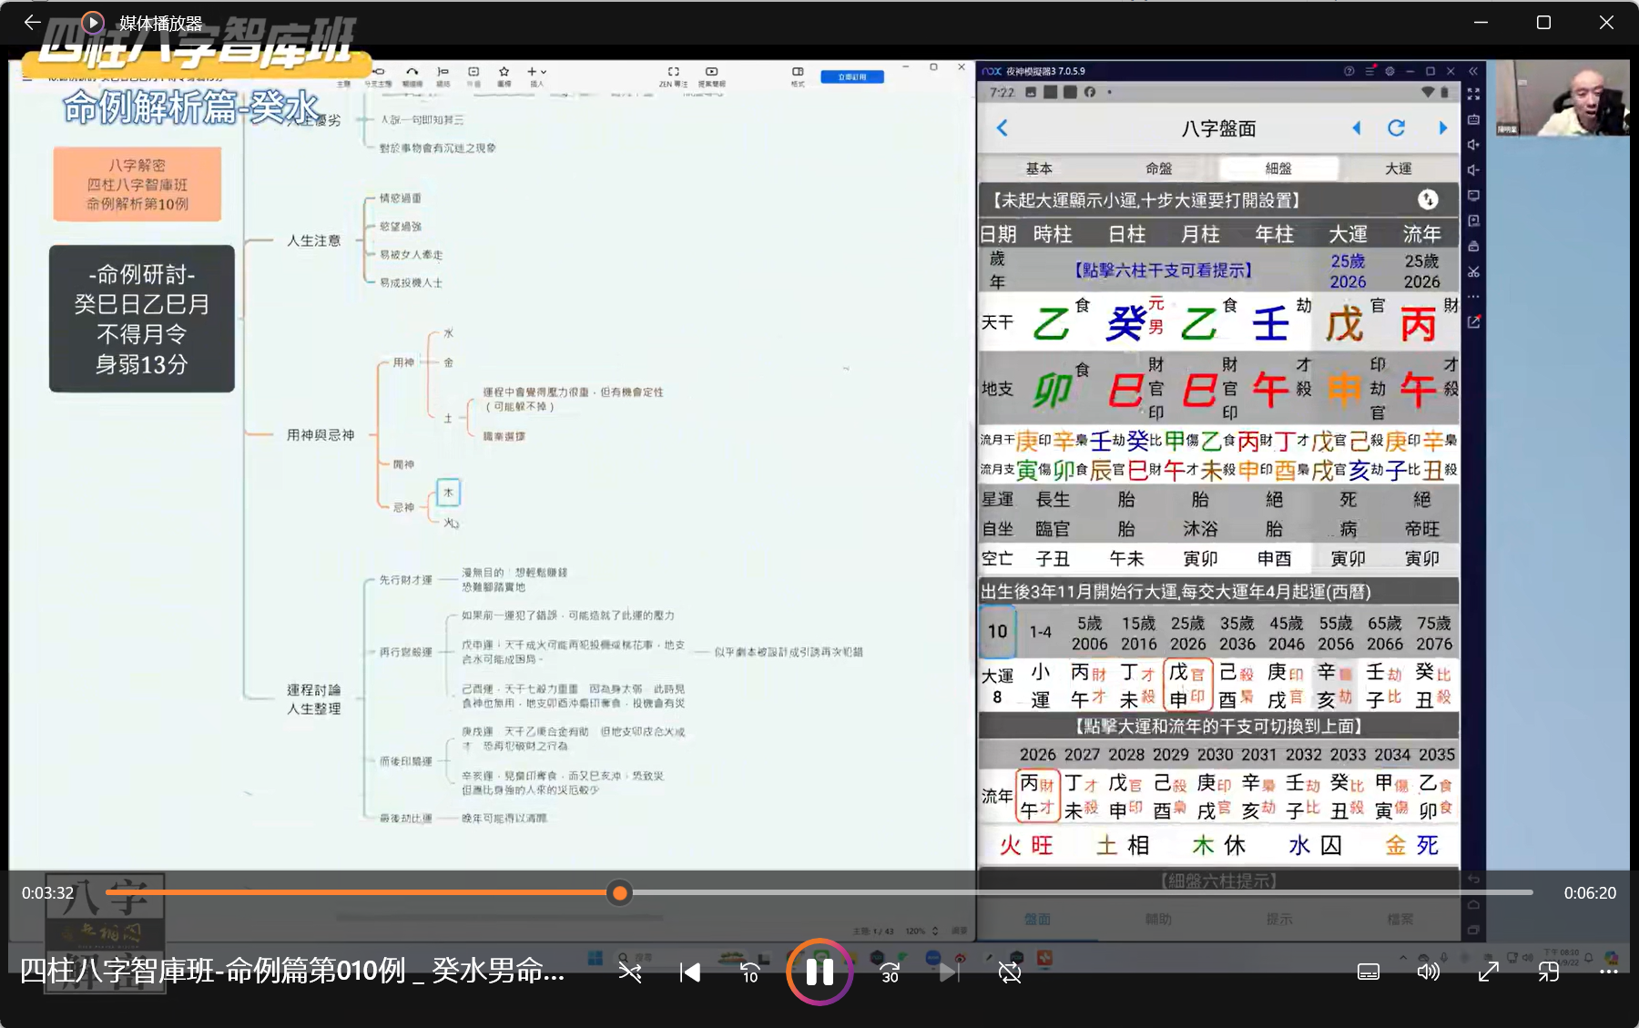This screenshot has width=1639, height=1028.
Task: Click the relationship curve icon in XMind toolbar
Action: [412, 71]
